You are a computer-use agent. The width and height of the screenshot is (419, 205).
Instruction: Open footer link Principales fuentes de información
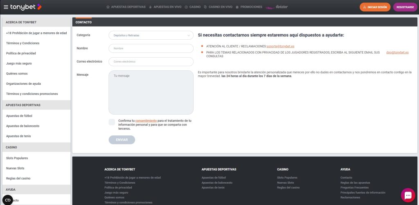[363, 192]
